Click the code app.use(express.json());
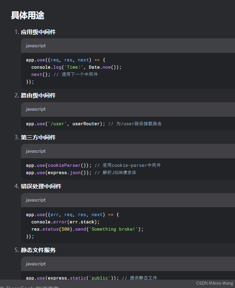This screenshot has width=235, height=288. coord(58,173)
